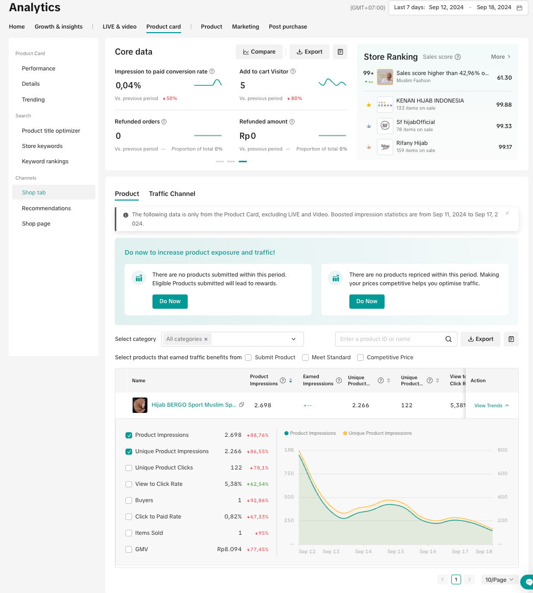533x593 pixels.
Task: Click the Product Impressions legend color dot
Action: click(x=286, y=433)
